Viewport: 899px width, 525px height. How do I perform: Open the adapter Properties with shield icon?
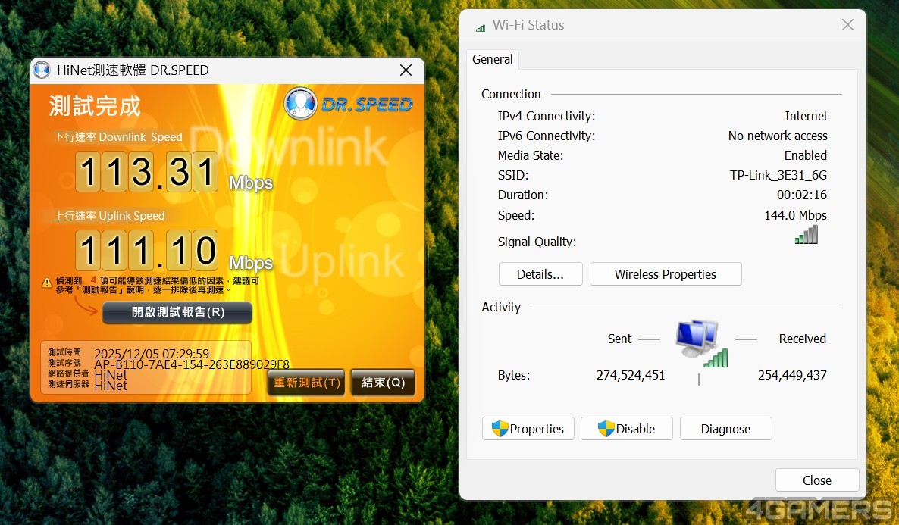[528, 429]
